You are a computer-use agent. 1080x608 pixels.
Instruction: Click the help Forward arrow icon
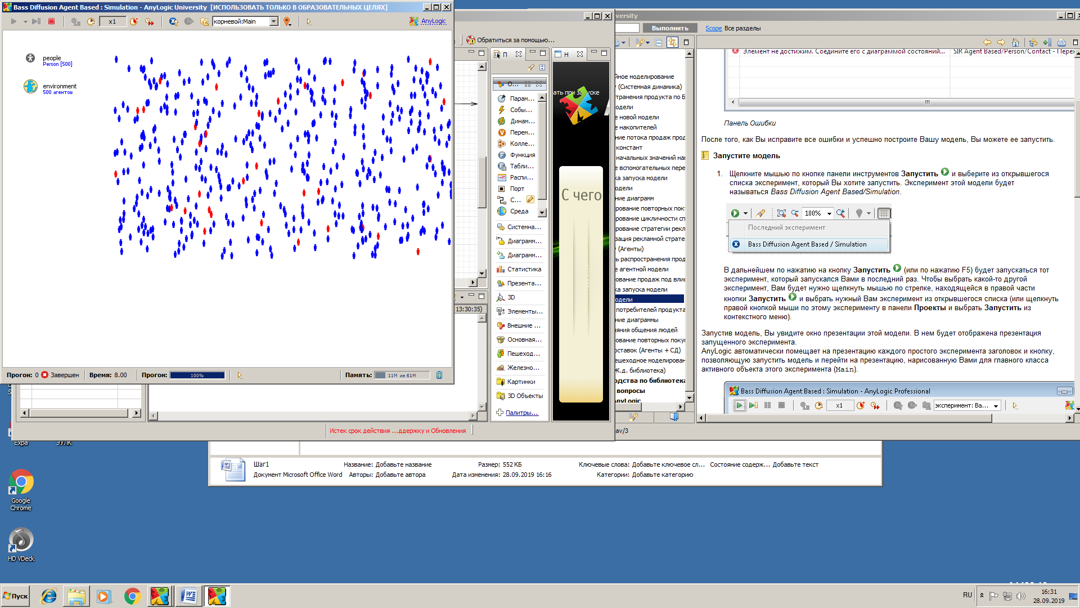tap(1001, 42)
